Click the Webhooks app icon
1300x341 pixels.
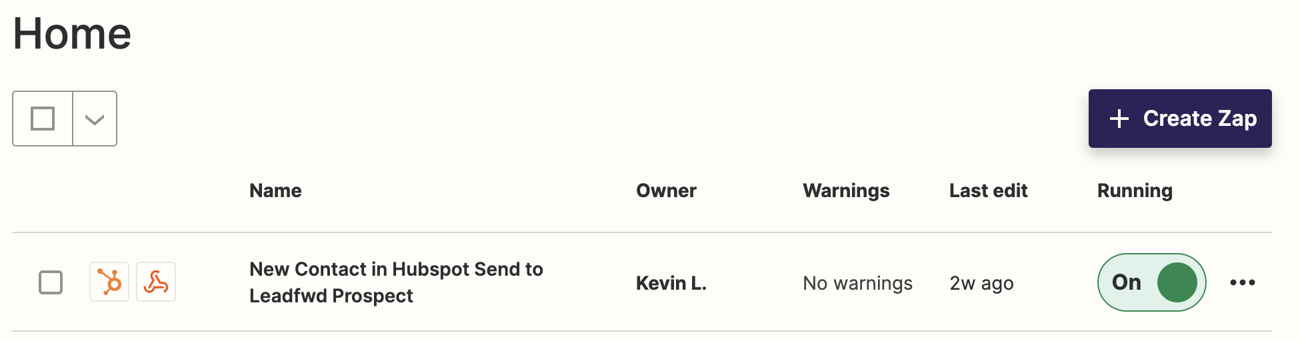156,282
